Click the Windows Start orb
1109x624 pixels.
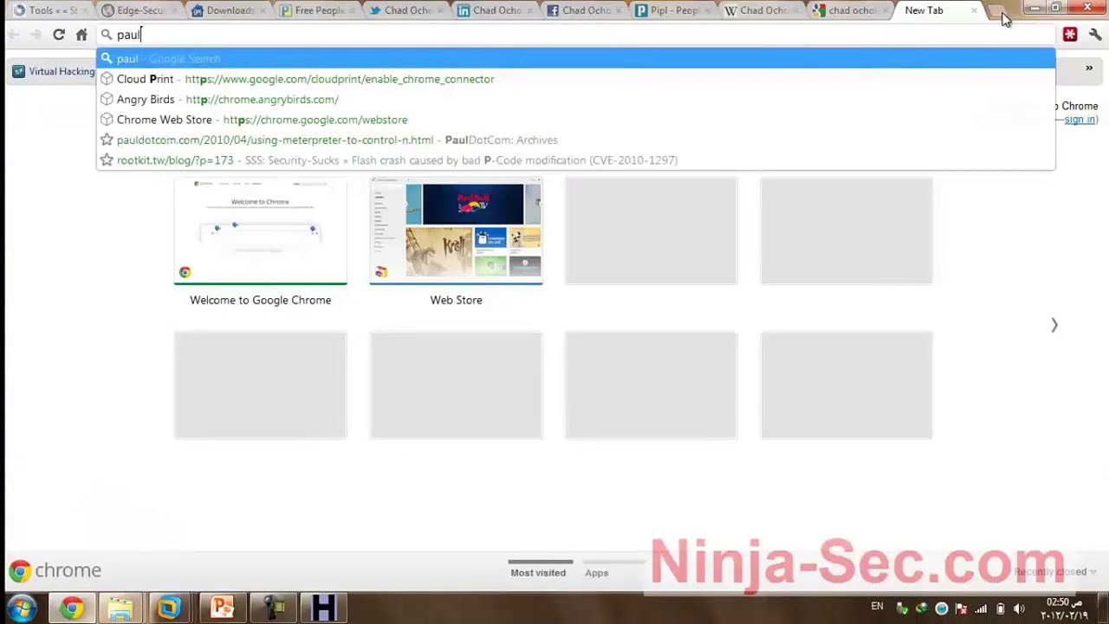point(21,608)
